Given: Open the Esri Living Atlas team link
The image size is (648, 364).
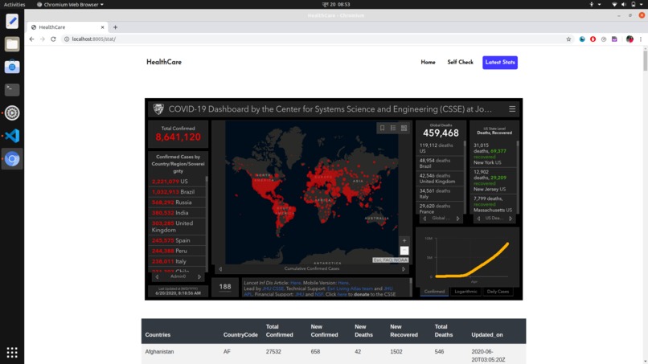Looking at the screenshot, I should coord(350,288).
